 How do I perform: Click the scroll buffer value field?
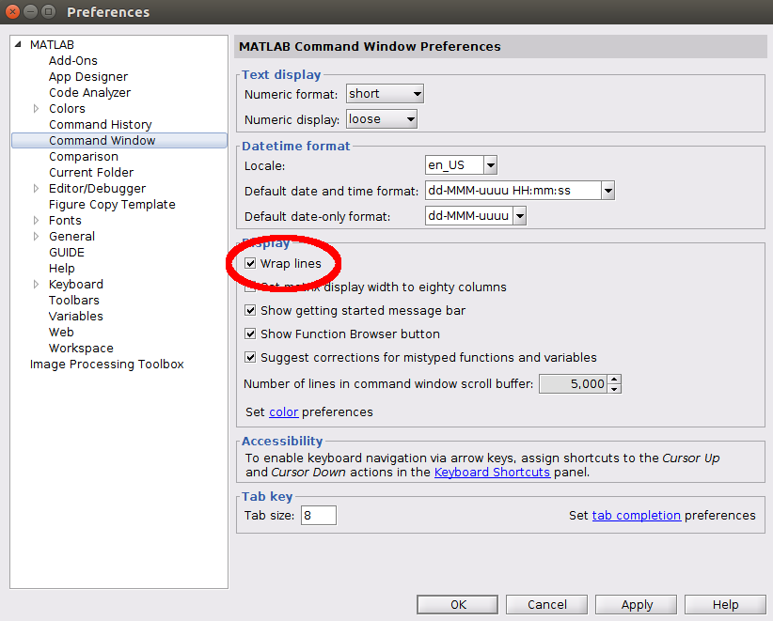click(574, 383)
